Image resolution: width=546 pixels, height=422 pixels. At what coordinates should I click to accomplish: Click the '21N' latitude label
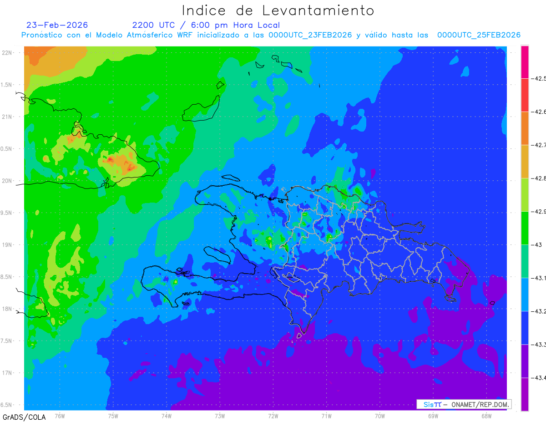7,117
